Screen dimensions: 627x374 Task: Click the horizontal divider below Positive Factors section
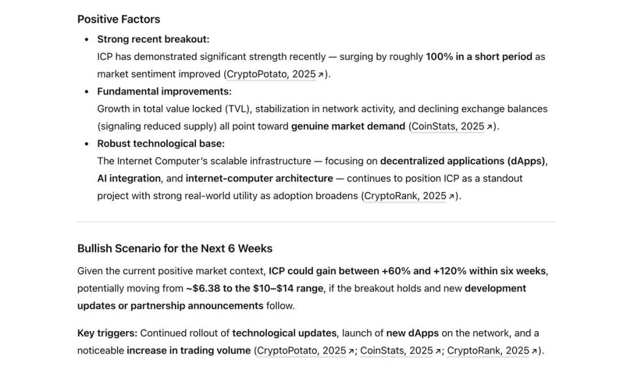point(316,221)
